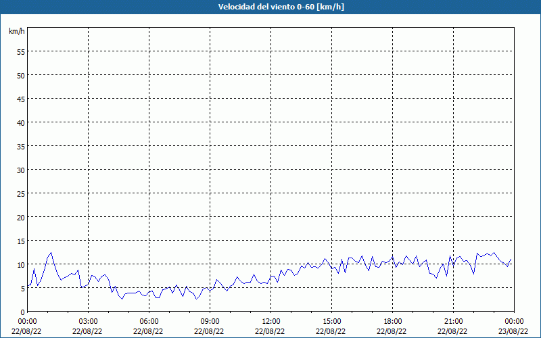This screenshot has width=541, height=338.
Task: Click the y-axis label '45'
Action: click(21, 99)
